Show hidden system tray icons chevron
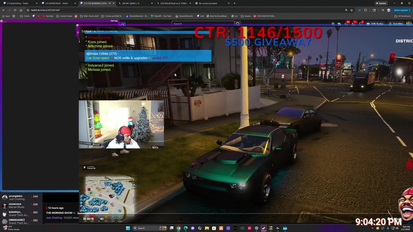This screenshot has height=232, width=413. [x=372, y=228]
